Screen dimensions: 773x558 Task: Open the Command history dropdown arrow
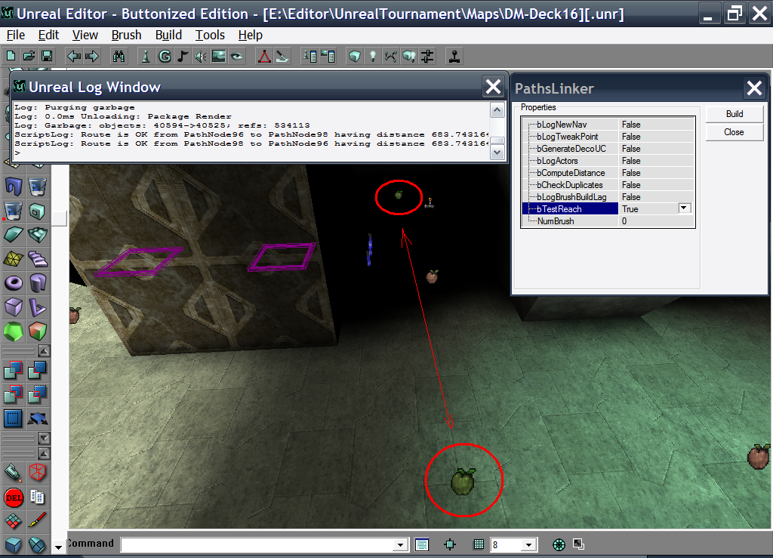click(x=400, y=544)
